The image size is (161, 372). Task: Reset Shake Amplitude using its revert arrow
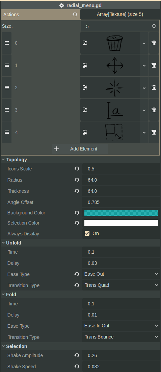[x=77, y=355]
